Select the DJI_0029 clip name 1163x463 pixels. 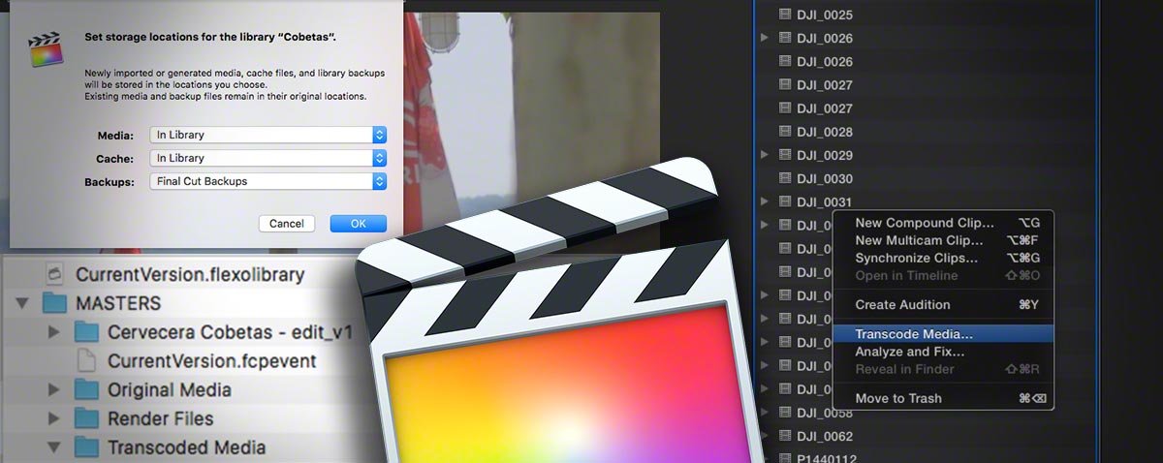click(x=825, y=155)
